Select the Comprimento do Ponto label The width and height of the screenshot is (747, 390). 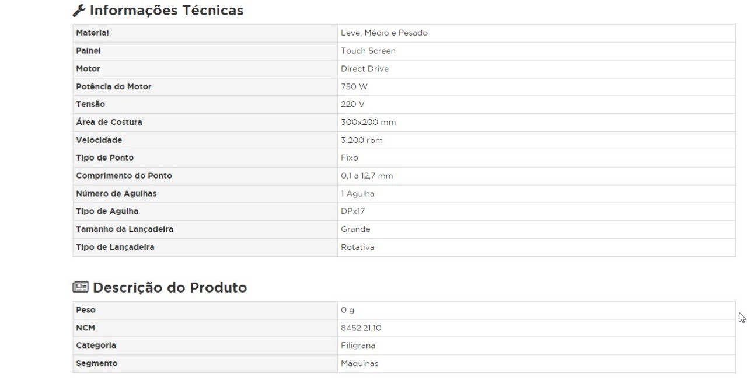[x=124, y=176]
